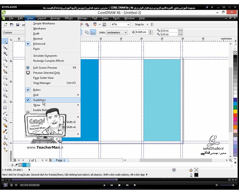Select the Fill bucket tool

tap(5, 143)
